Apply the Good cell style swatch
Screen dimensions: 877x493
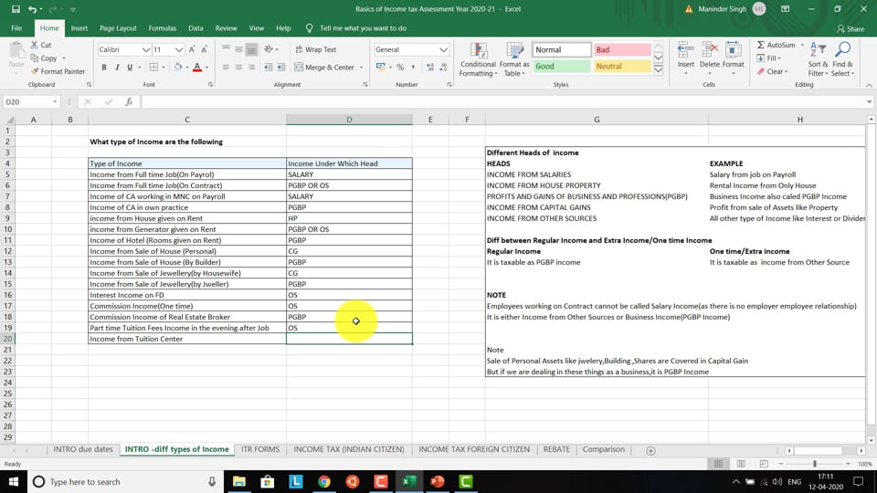[x=561, y=67]
